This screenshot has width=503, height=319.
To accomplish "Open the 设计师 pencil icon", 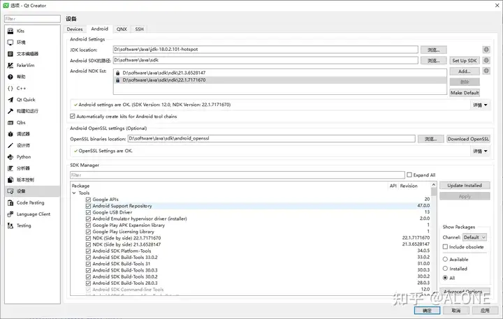I will tap(10, 146).
